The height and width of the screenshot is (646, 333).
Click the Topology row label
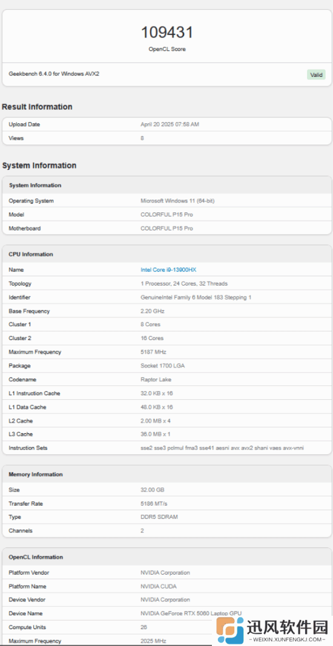tap(20, 284)
